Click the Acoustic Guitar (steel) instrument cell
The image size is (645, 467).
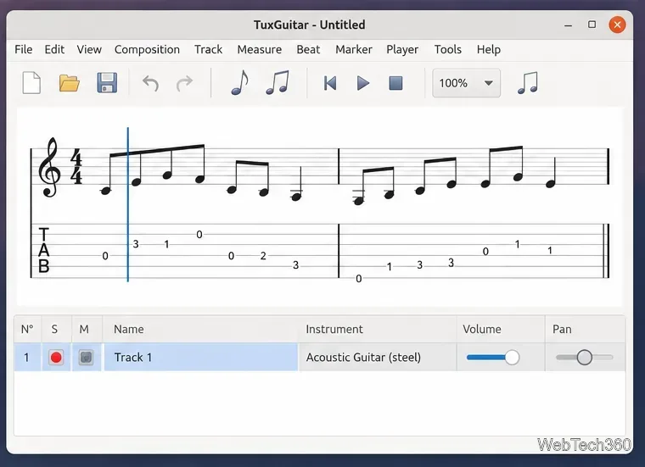pos(377,358)
